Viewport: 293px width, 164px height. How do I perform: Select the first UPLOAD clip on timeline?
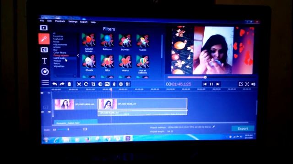coord(76,104)
